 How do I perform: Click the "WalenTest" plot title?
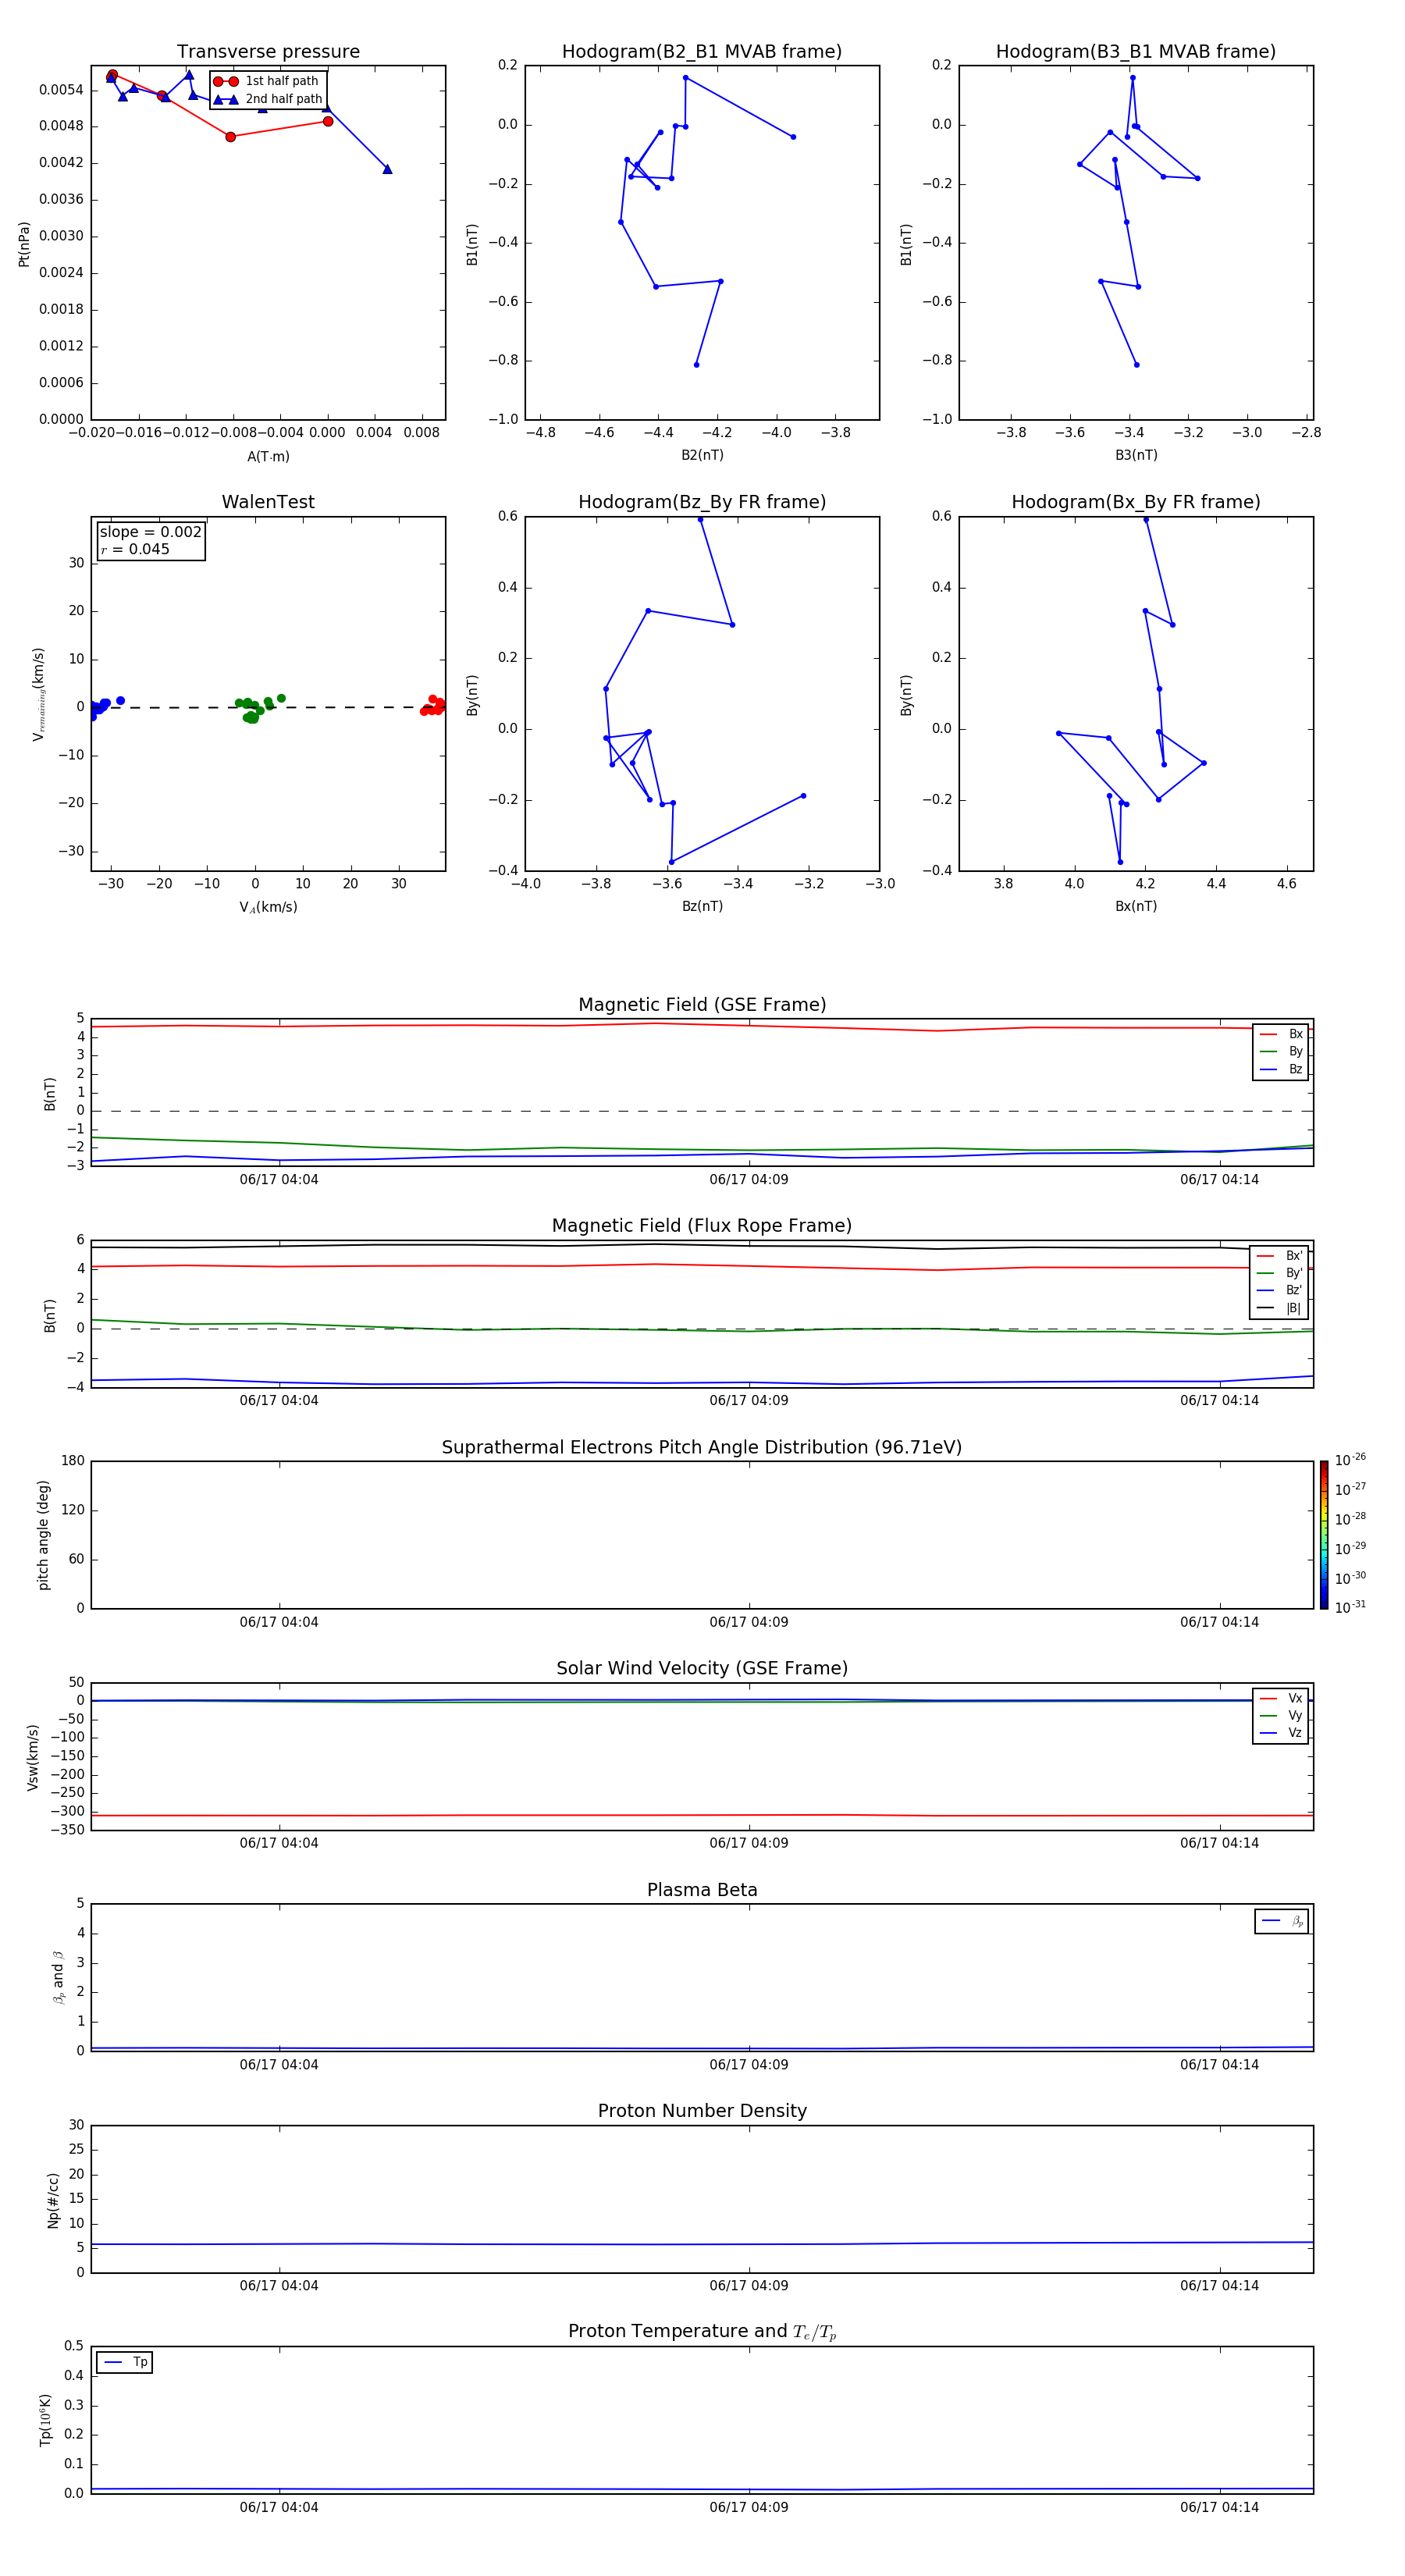(x=268, y=502)
